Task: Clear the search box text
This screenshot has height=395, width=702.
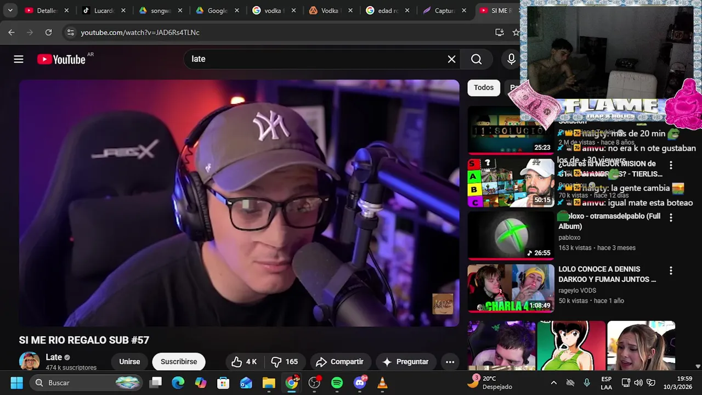Action: (451, 59)
